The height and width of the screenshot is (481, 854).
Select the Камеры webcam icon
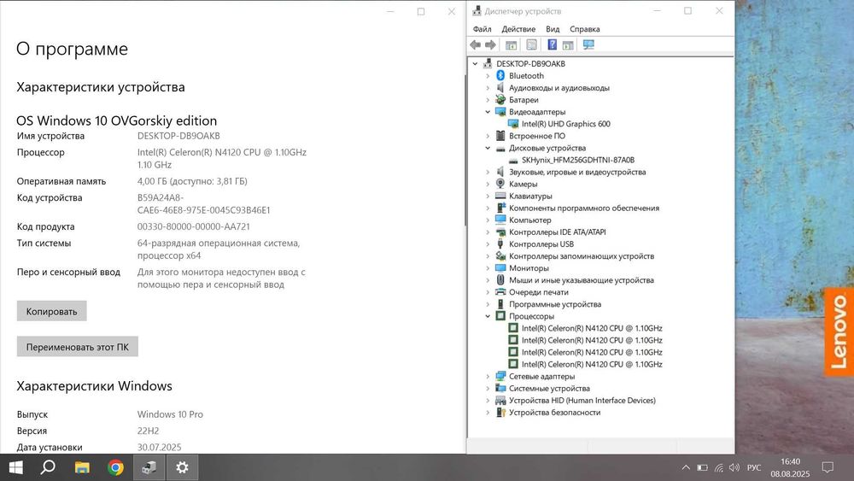(x=500, y=184)
